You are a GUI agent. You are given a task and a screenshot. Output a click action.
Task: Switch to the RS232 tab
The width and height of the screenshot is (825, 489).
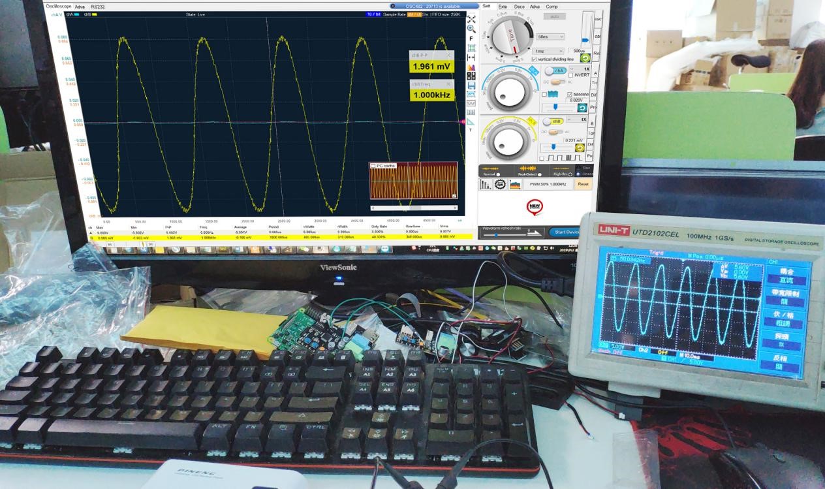point(97,7)
